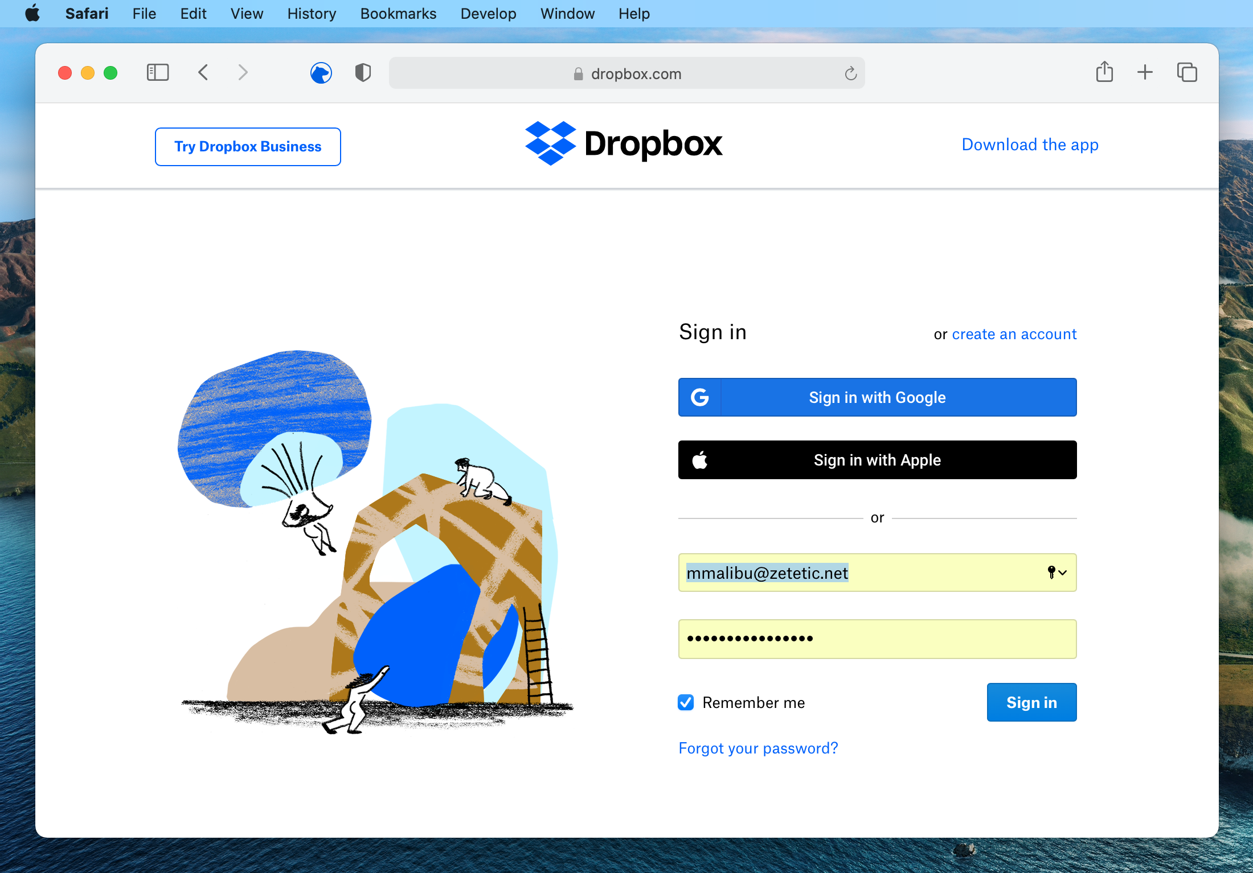Image resolution: width=1253 pixels, height=873 pixels.
Task: Click the password field
Action: click(x=877, y=639)
